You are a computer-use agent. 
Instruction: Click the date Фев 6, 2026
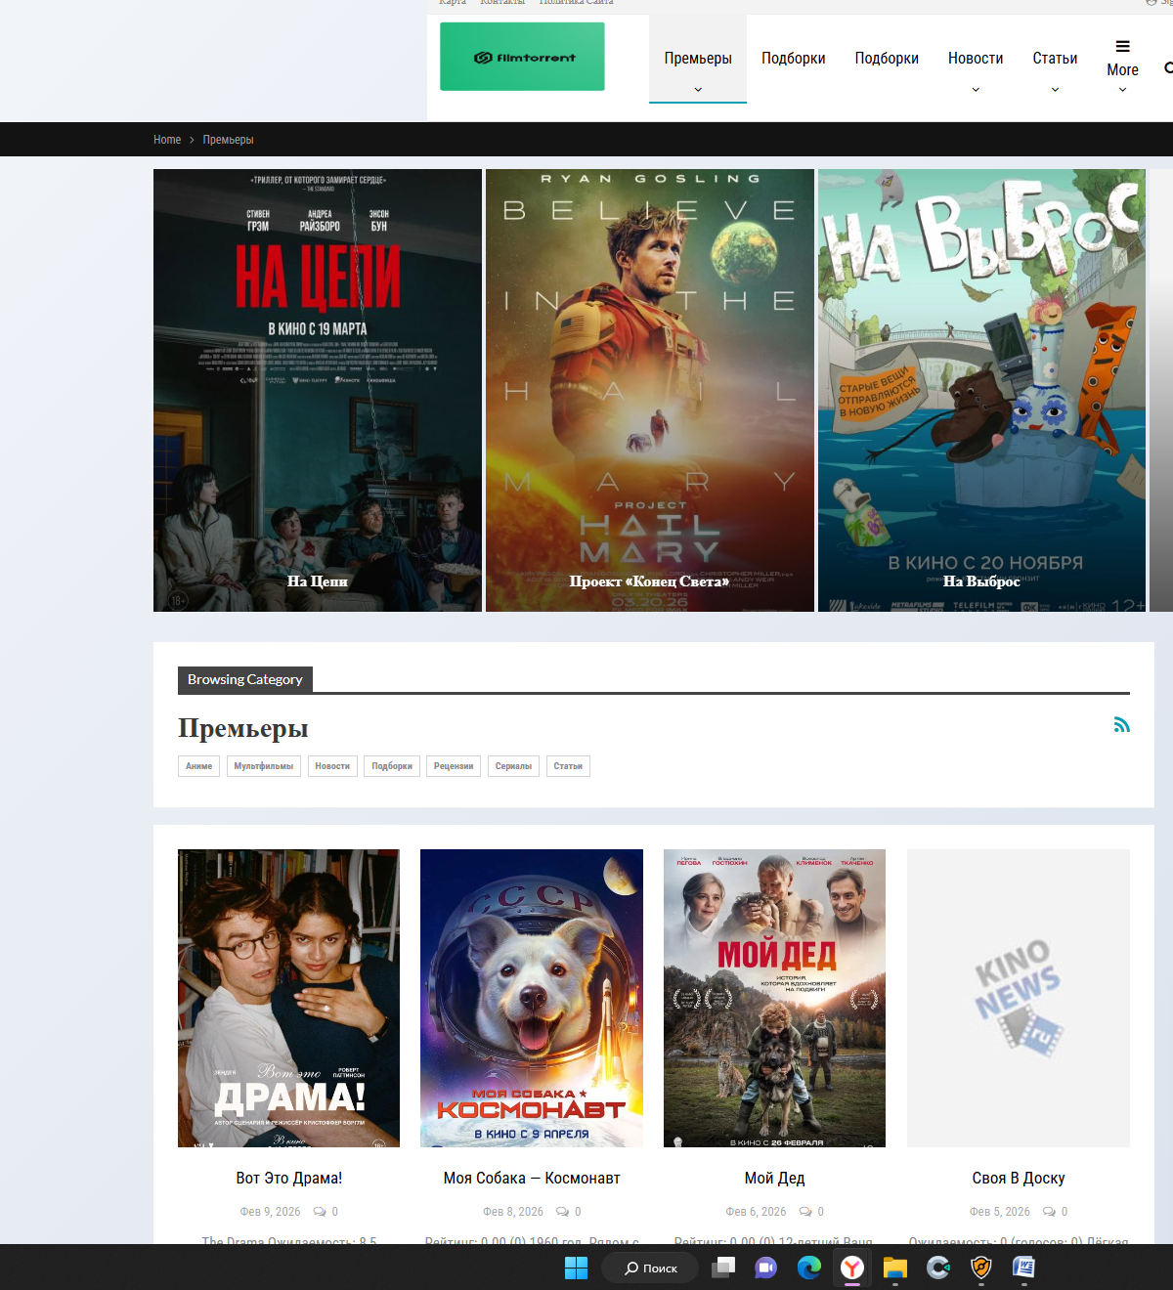[756, 1212]
